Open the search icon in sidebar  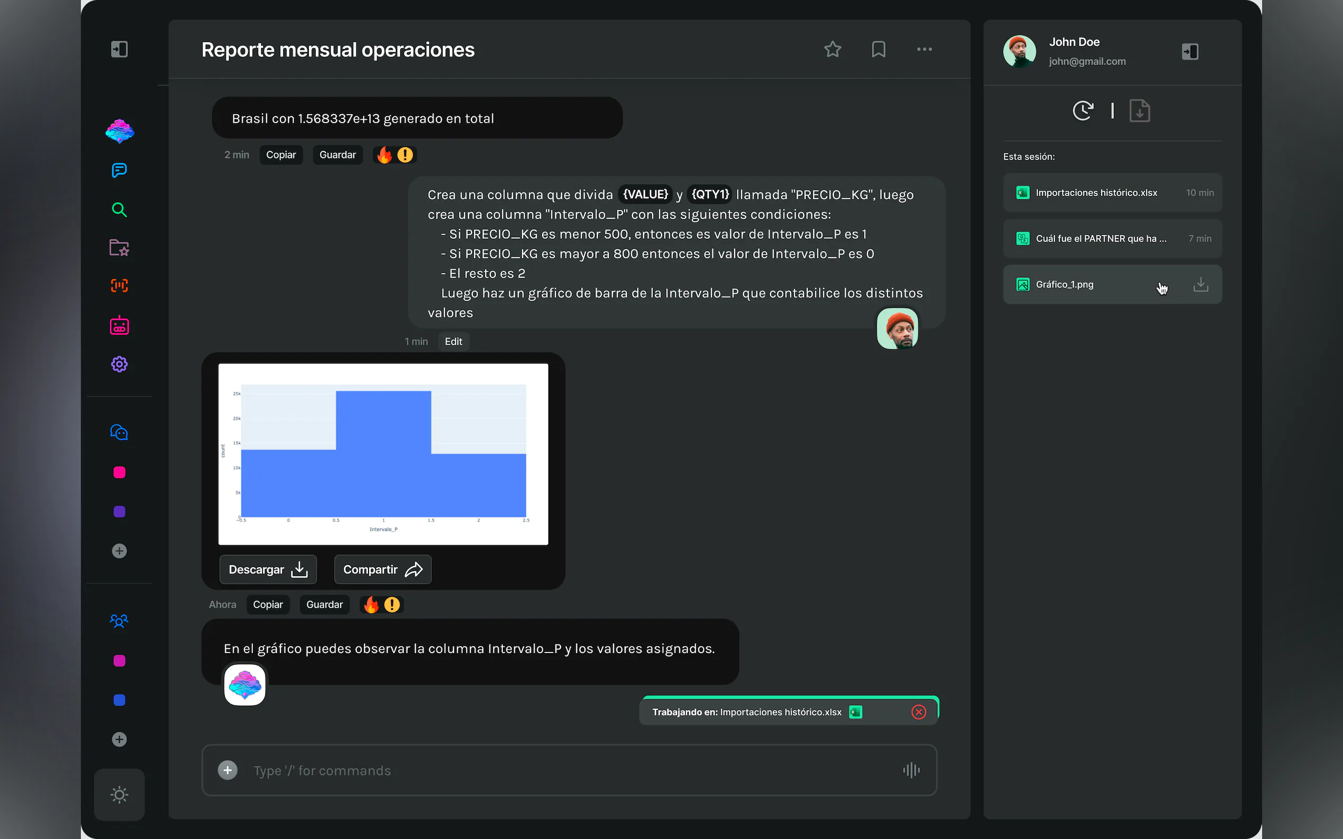pyautogui.click(x=119, y=210)
